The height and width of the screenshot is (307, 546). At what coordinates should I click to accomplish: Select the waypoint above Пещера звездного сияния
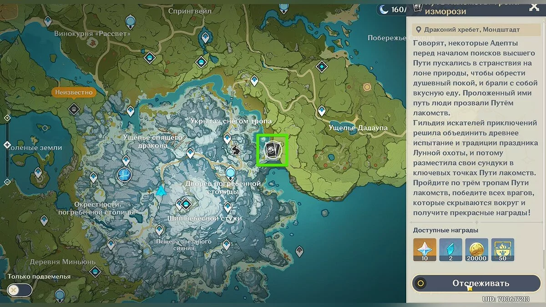pos(159,230)
